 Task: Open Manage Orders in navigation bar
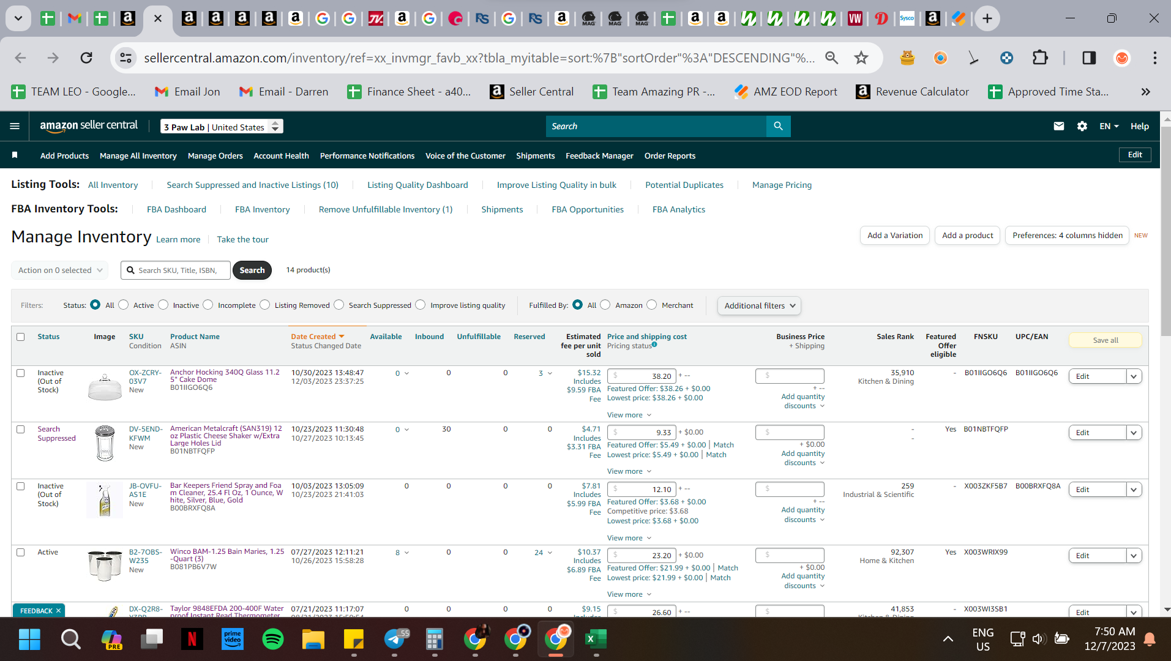[215, 155]
